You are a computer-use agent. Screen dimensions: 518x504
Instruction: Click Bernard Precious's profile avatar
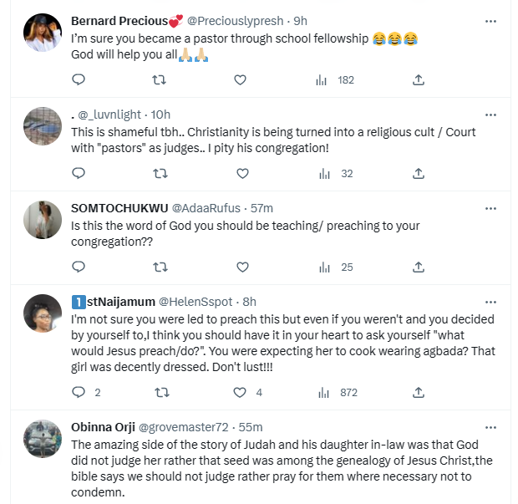(40, 32)
